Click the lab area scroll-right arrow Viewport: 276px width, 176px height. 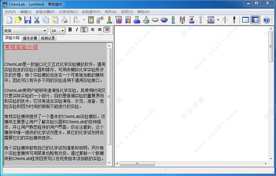click(266, 164)
